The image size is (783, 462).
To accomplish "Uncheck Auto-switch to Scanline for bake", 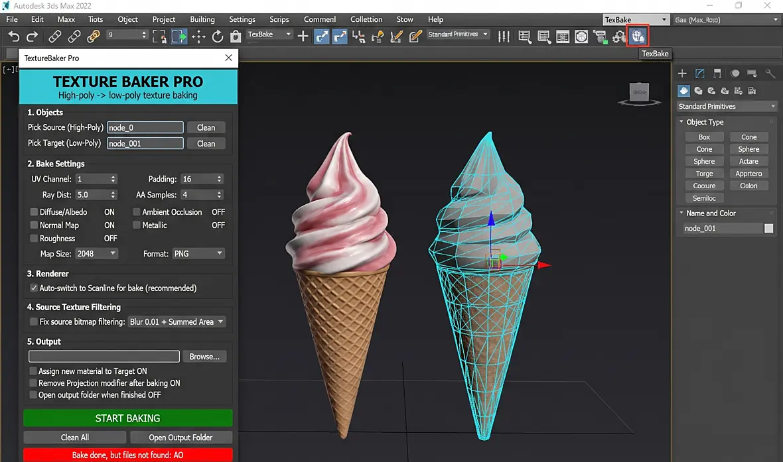I will pos(33,288).
